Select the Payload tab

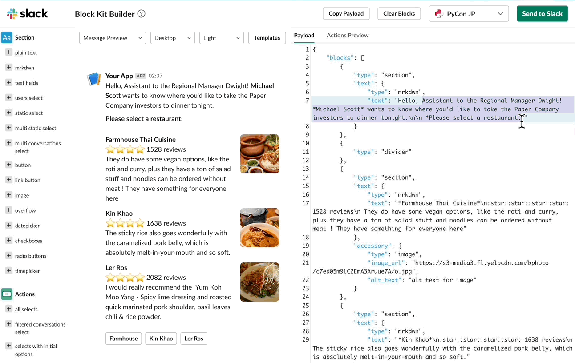coord(304,35)
